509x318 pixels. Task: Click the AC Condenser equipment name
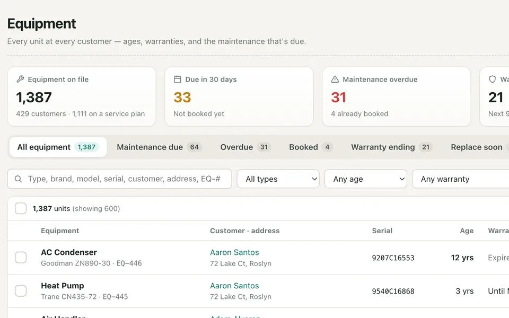point(69,252)
